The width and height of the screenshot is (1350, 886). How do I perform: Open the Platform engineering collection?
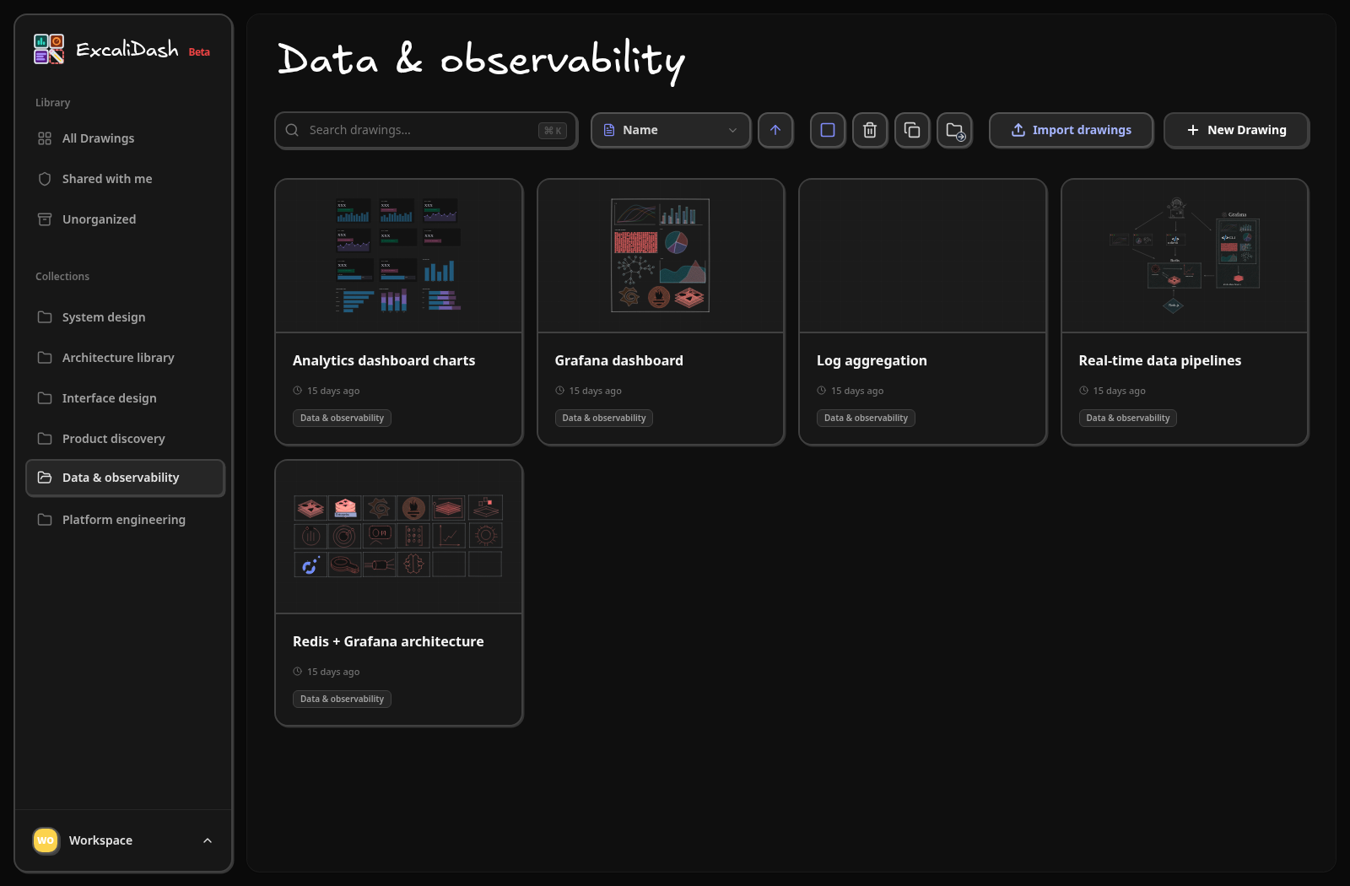pos(125,520)
